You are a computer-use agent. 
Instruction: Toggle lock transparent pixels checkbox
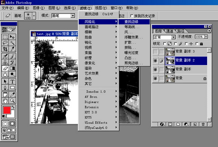coord(165,44)
